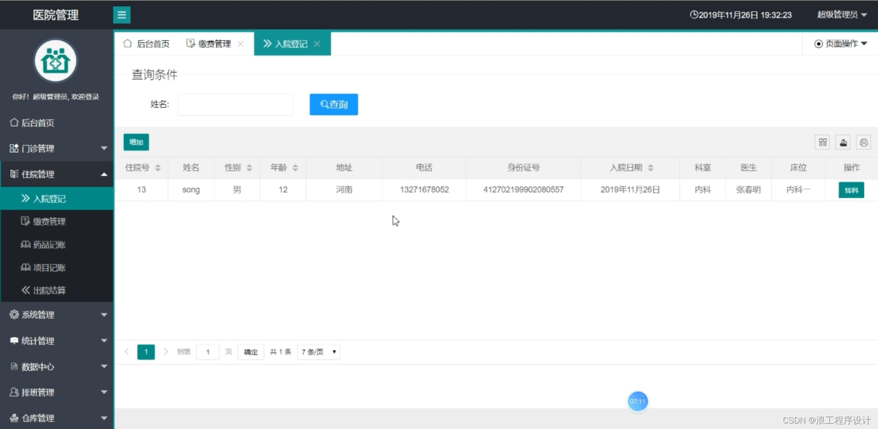Click the admission date 2019年11月26日 cell
The width and height of the screenshot is (878, 429).
point(630,190)
